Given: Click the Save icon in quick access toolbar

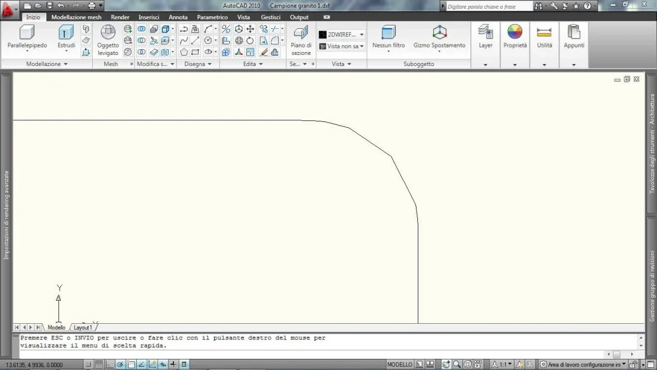Looking at the screenshot, I should click(x=49, y=5).
